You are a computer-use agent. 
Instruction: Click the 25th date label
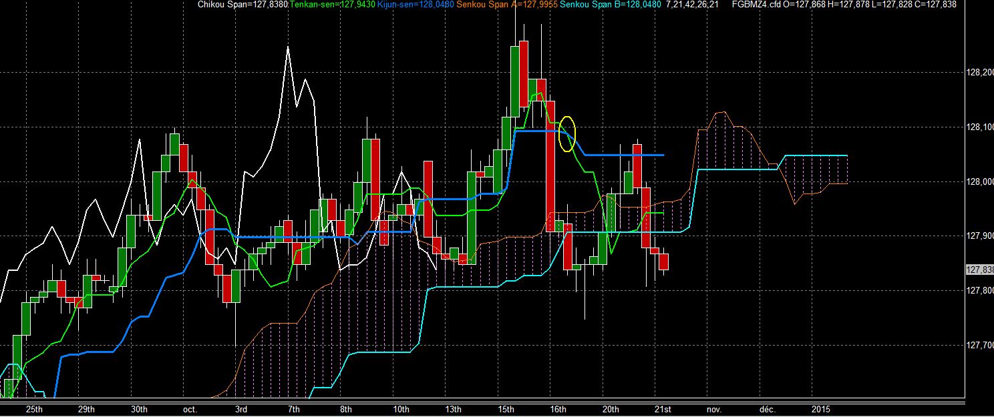click(34, 409)
